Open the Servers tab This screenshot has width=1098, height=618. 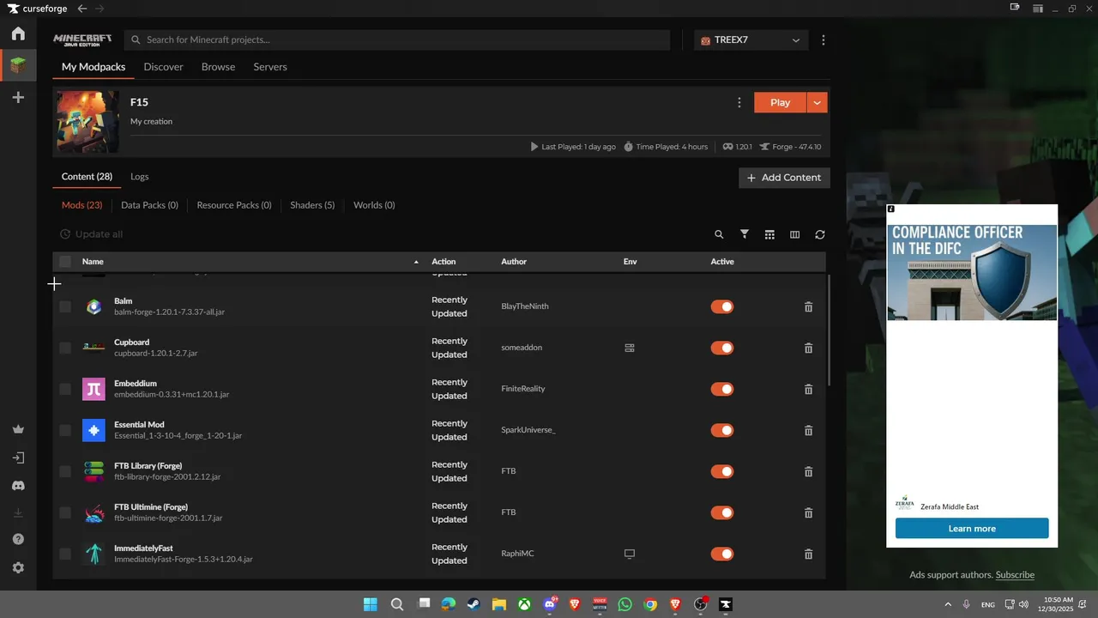(x=270, y=67)
